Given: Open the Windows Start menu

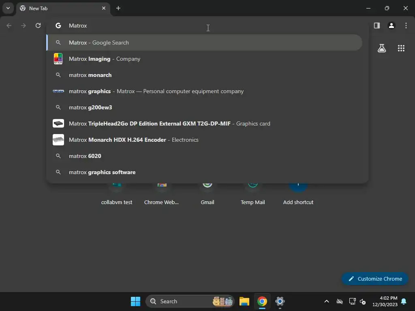Looking at the screenshot, I should (135, 301).
